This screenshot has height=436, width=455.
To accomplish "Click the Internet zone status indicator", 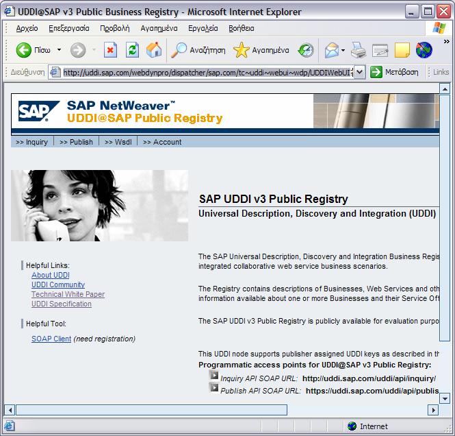I will point(367,426).
